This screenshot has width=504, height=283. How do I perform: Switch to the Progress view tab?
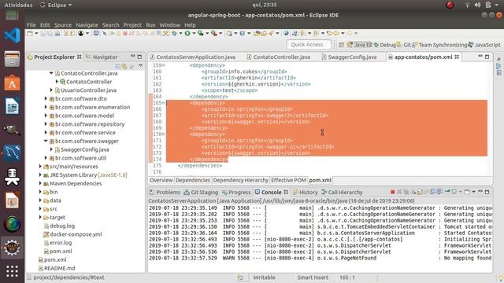(x=236, y=192)
